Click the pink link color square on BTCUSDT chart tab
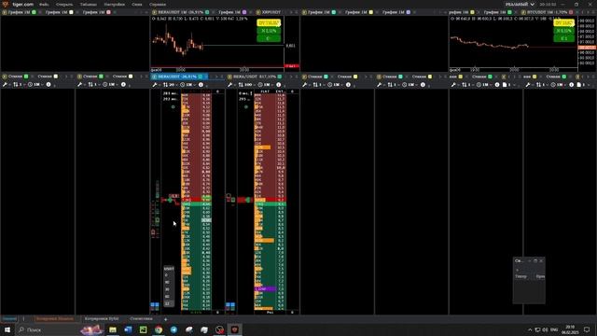The image size is (597, 336). pyautogui.click(x=571, y=12)
